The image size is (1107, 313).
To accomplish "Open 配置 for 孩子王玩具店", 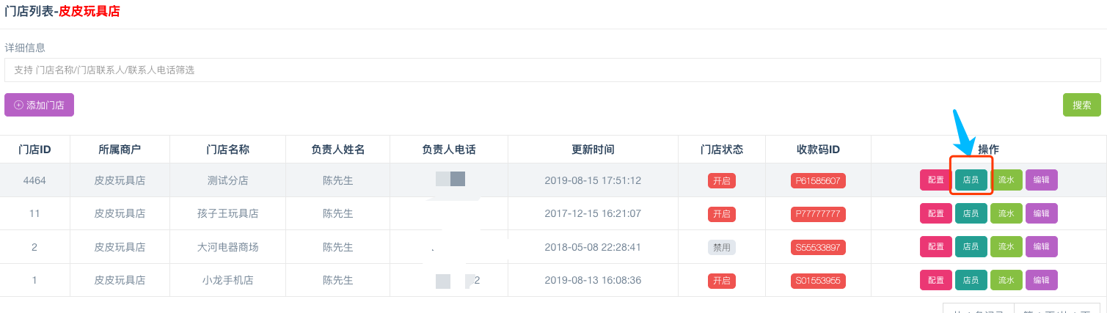I will [x=936, y=213].
